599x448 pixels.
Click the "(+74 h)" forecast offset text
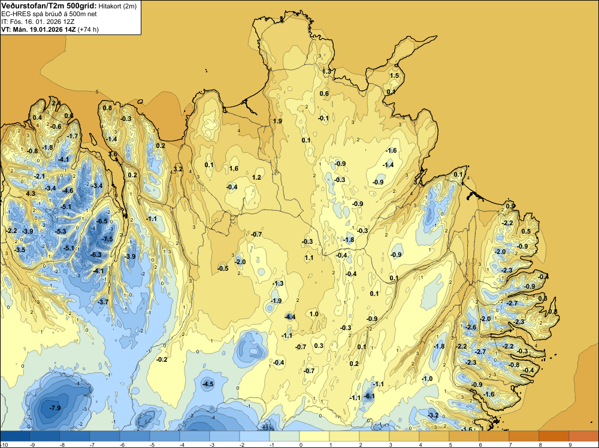(88, 29)
